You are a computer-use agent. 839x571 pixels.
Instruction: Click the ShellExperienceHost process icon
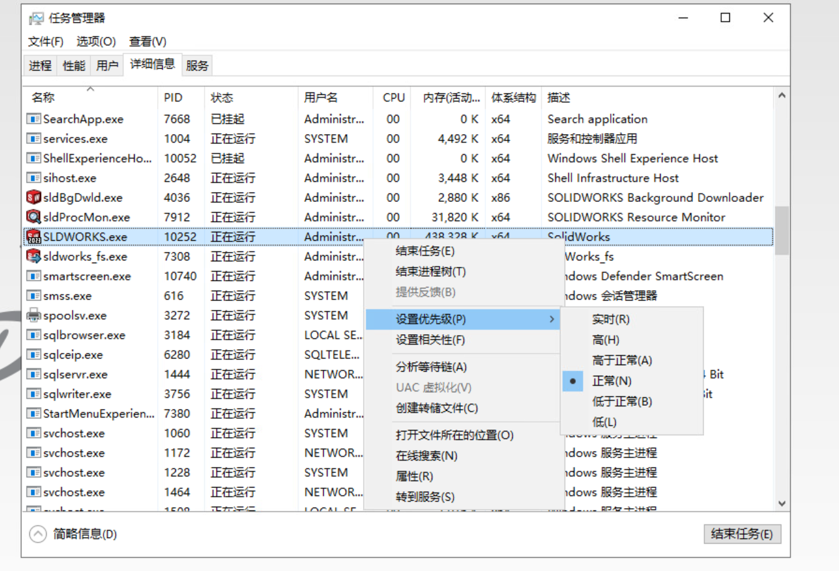pos(34,158)
